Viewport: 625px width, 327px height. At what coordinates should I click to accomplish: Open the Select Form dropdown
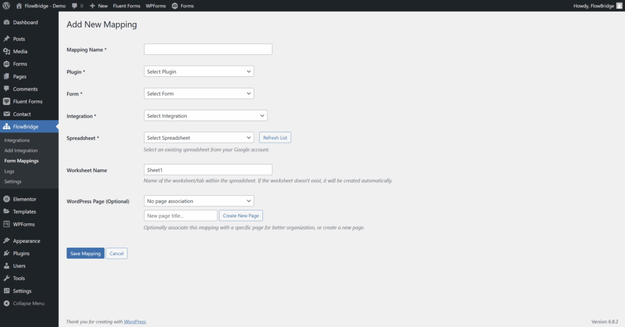[x=198, y=93]
